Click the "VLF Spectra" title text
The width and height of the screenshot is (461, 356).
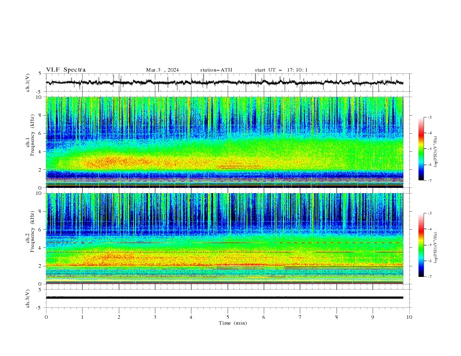pyautogui.click(x=66, y=70)
